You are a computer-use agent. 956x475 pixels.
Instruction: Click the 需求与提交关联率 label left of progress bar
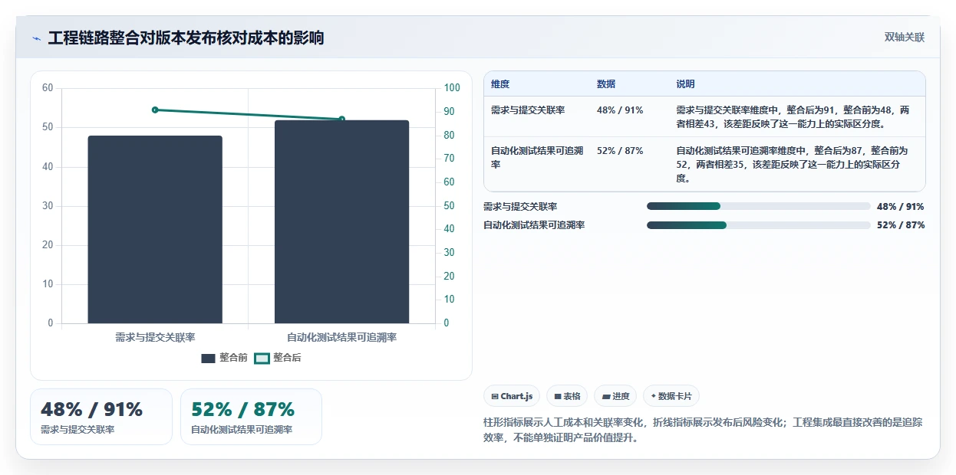(x=520, y=207)
